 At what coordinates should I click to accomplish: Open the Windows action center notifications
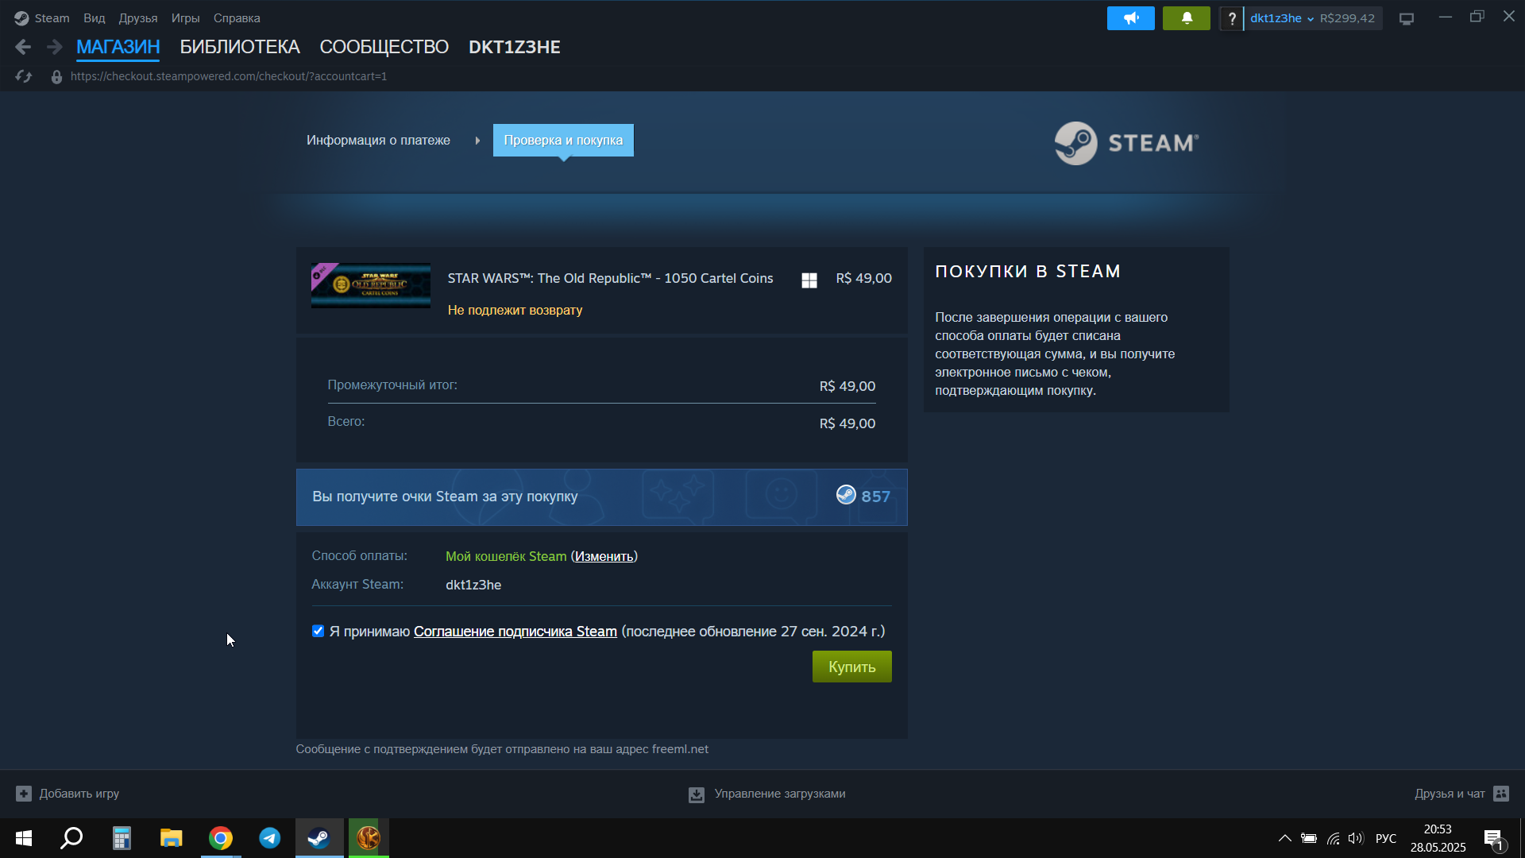pos(1494,839)
